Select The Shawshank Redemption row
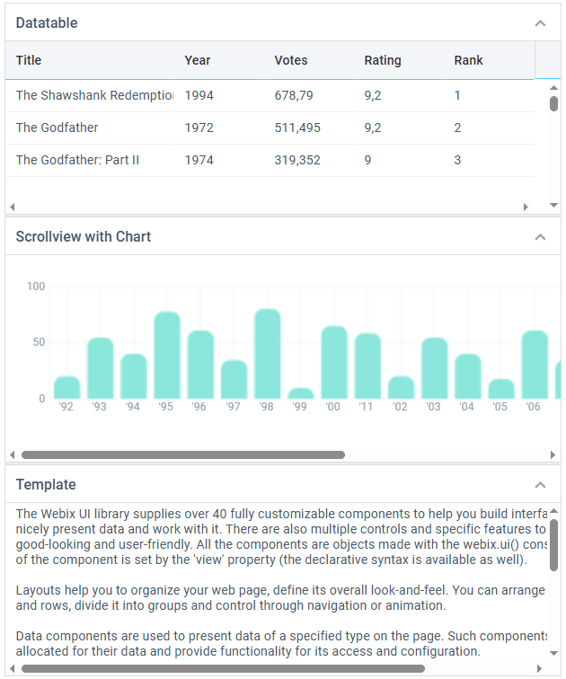This screenshot has height=679, width=566. [x=270, y=96]
